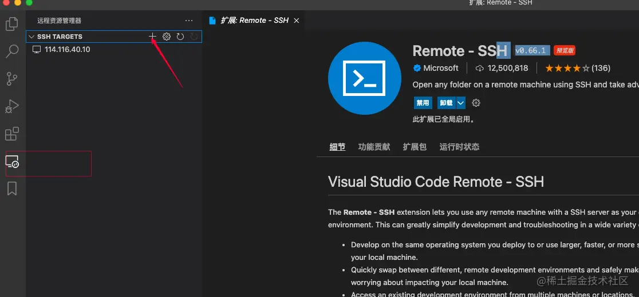639x297 pixels.
Task: Add a new SSH target
Action: [x=152, y=37]
